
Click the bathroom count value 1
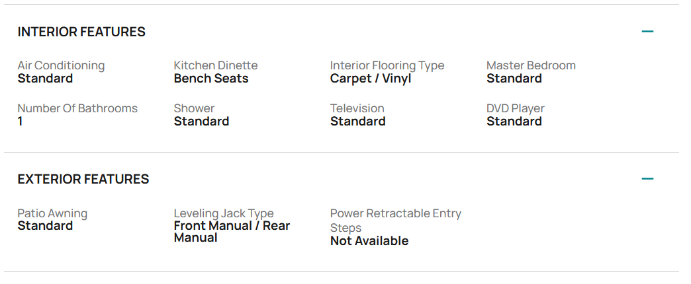pos(21,122)
